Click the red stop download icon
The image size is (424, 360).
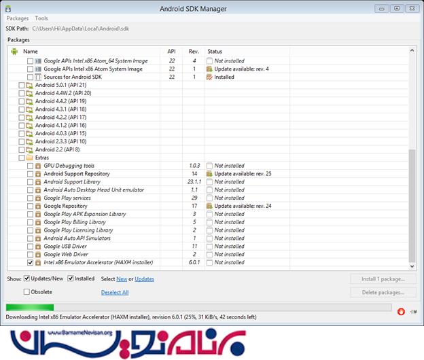pos(401,311)
